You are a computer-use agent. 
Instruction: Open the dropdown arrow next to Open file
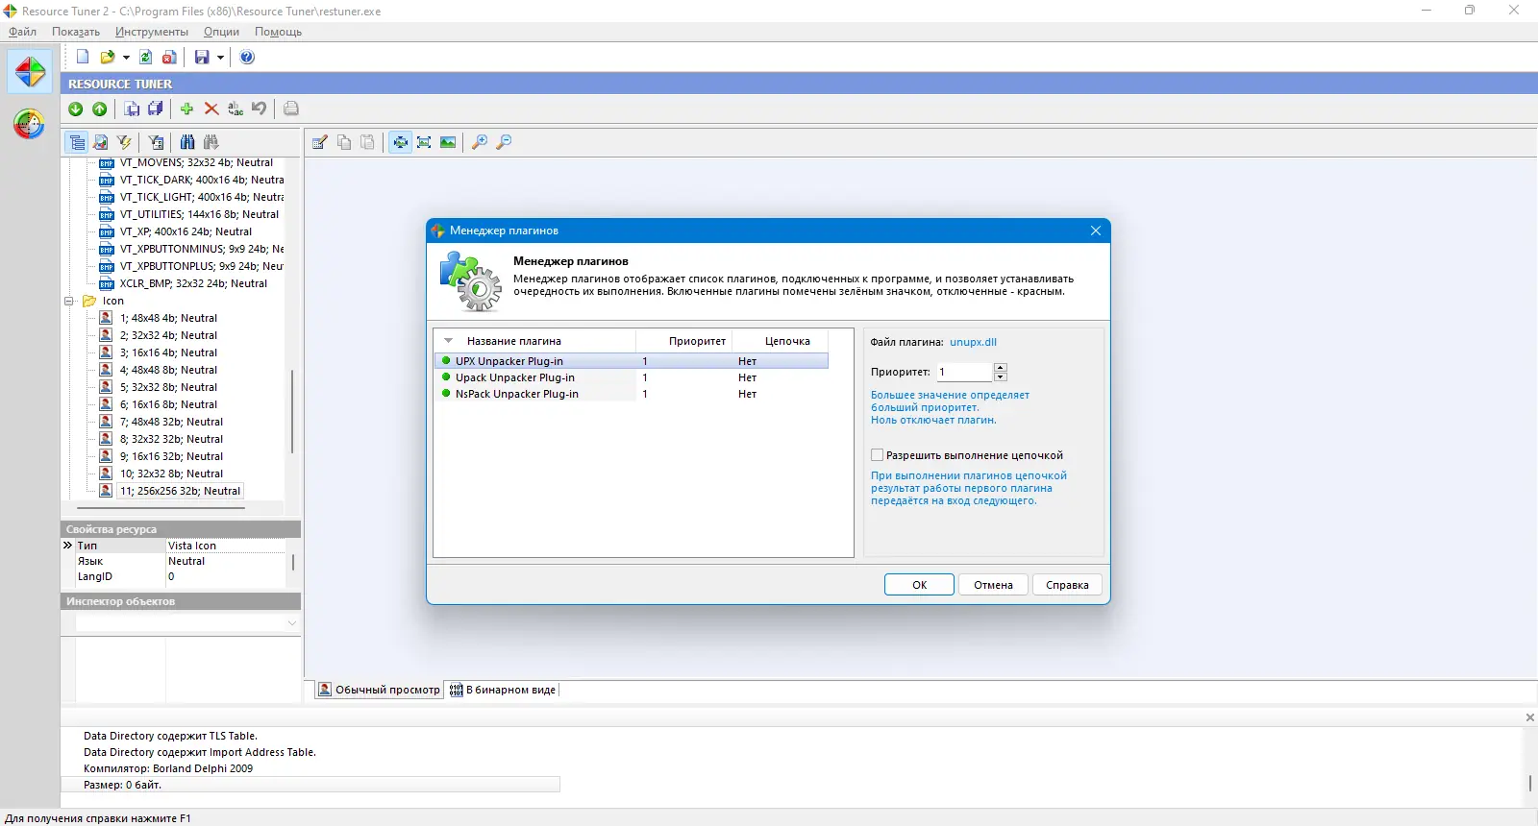pyautogui.click(x=126, y=58)
